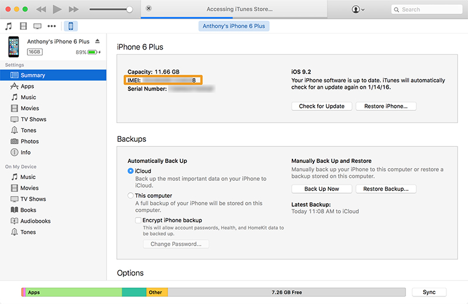The height and width of the screenshot is (304, 468).
Task: Select Summary in Settings sidebar
Action: tap(53, 75)
